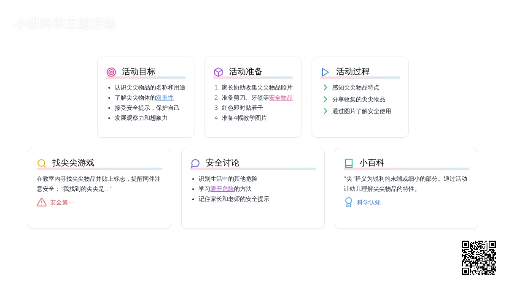
Task: Open the 双重性 link
Action: 165,98
